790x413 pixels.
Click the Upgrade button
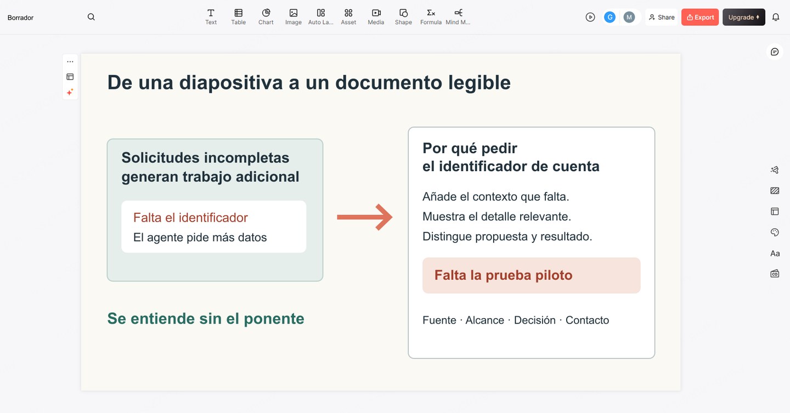tap(744, 17)
